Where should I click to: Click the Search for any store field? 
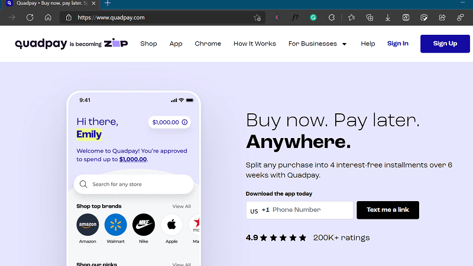[x=134, y=184]
